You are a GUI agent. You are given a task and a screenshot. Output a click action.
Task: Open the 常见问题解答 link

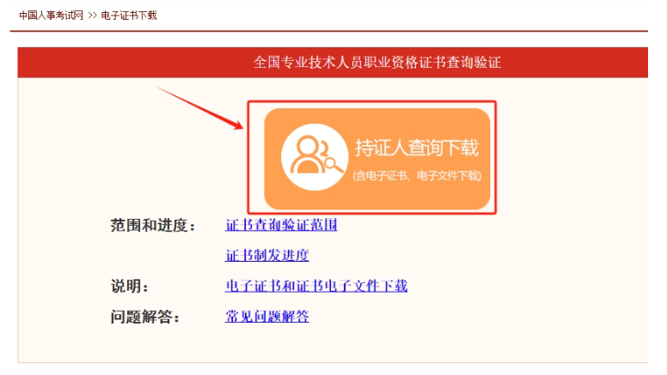coord(266,317)
